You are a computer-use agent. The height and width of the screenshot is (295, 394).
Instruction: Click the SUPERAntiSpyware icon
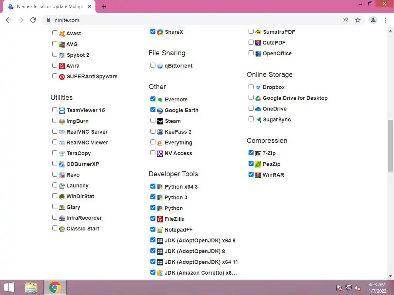point(62,76)
